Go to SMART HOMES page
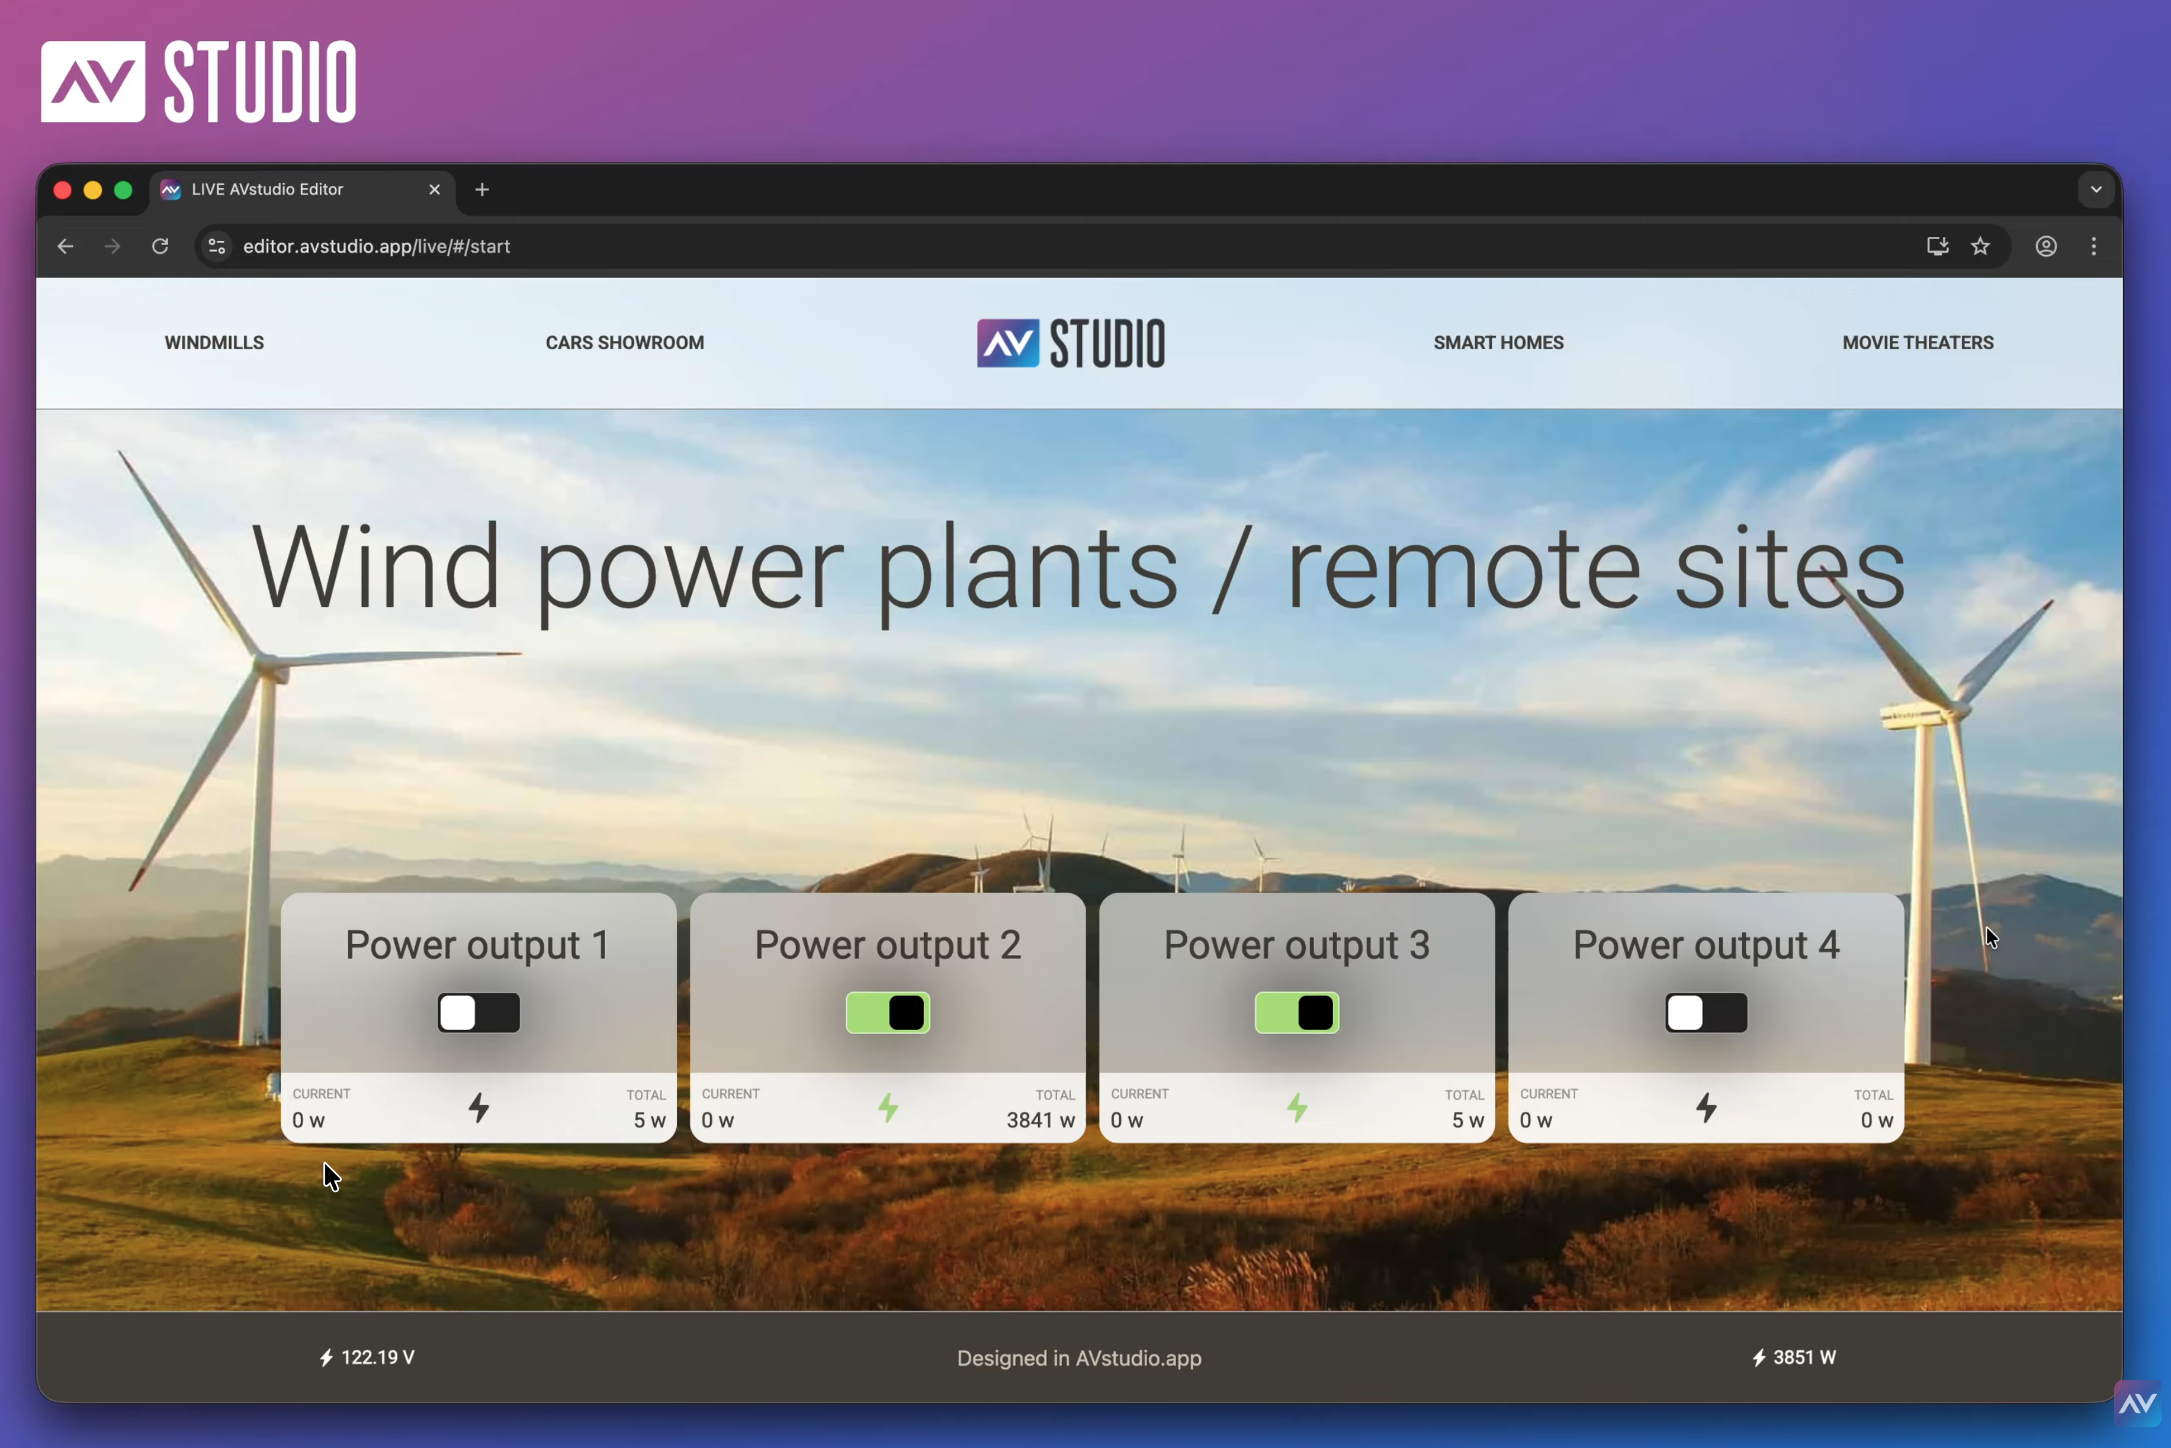Screen dimensions: 2171x1448 tap(1498, 343)
